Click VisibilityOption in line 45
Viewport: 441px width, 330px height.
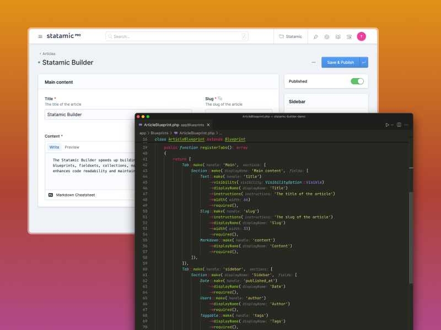pyautogui.click(x=283, y=183)
